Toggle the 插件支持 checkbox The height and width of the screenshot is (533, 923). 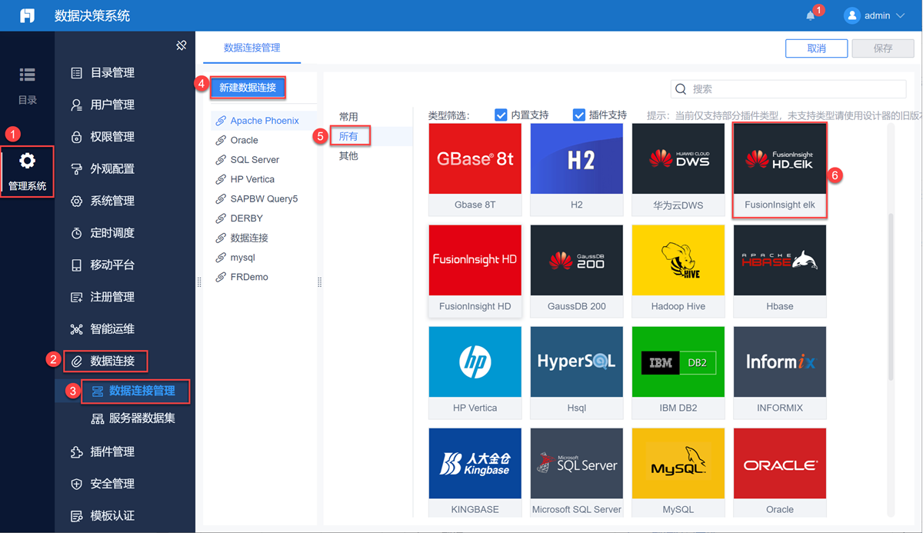tap(579, 115)
